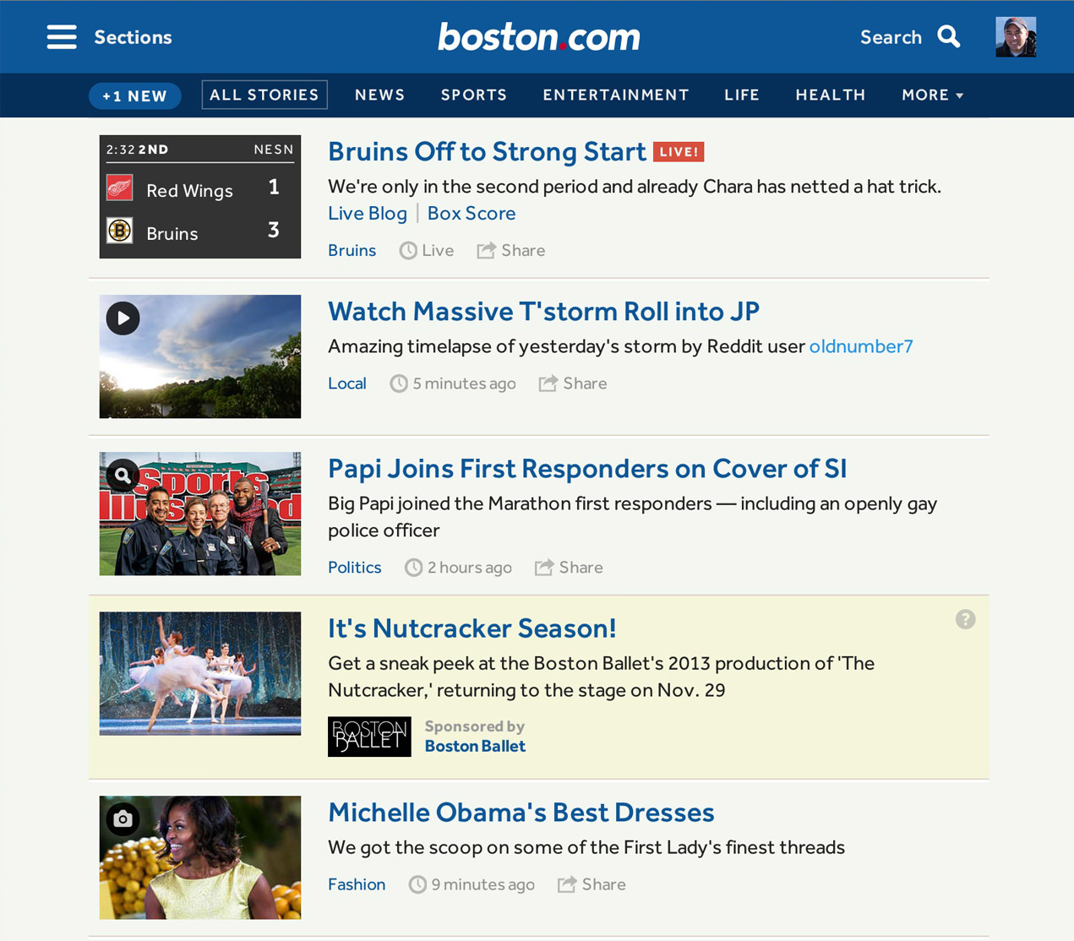The width and height of the screenshot is (1074, 941).
Task: Click the Red Wings score row
Action: coord(200,188)
